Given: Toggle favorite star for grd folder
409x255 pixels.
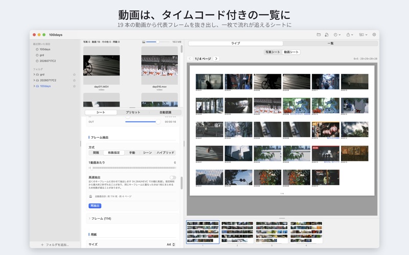Looking at the screenshot, I should (74, 74).
